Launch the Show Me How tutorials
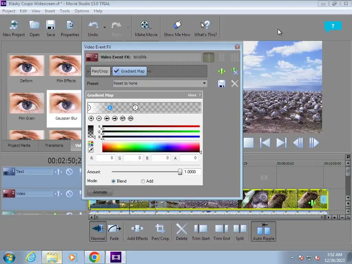The width and height of the screenshot is (352, 264). tap(177, 29)
